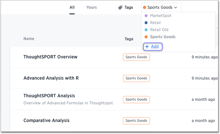Select Retail Old tag option
The image size is (220, 134).
[159, 30]
